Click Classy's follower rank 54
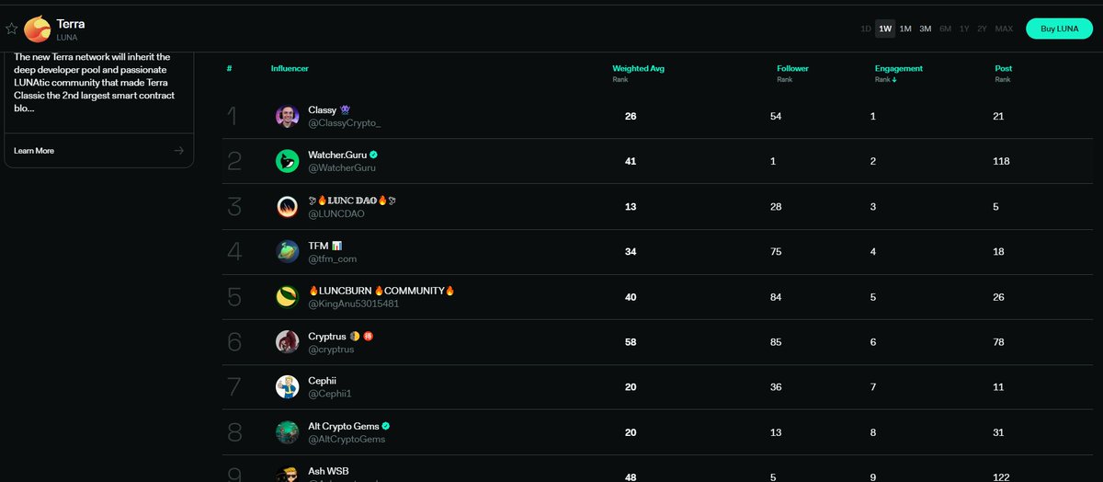 776,116
